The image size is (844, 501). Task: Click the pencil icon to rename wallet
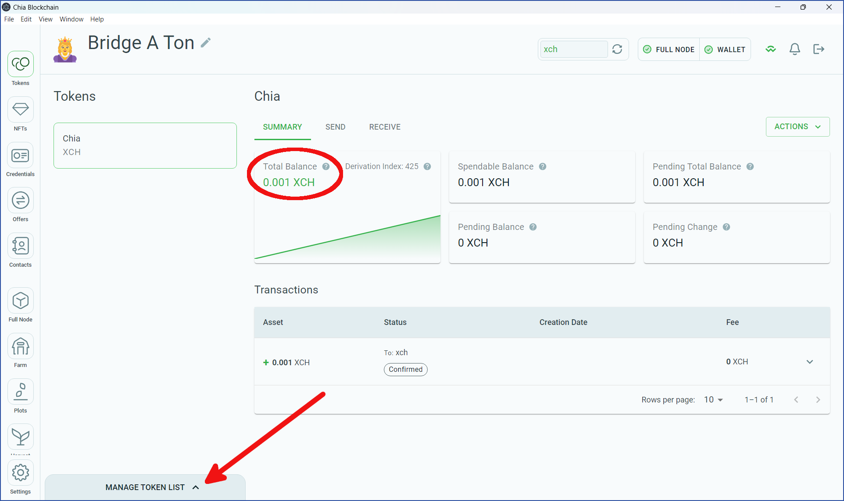206,42
